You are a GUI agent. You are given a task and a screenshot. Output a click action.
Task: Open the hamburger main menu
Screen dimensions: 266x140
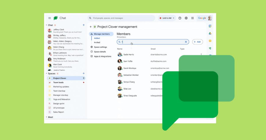tap(50, 18)
